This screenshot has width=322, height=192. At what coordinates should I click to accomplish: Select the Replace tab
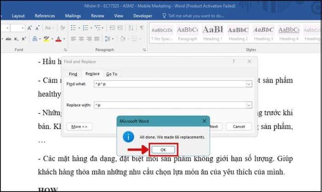click(x=92, y=74)
